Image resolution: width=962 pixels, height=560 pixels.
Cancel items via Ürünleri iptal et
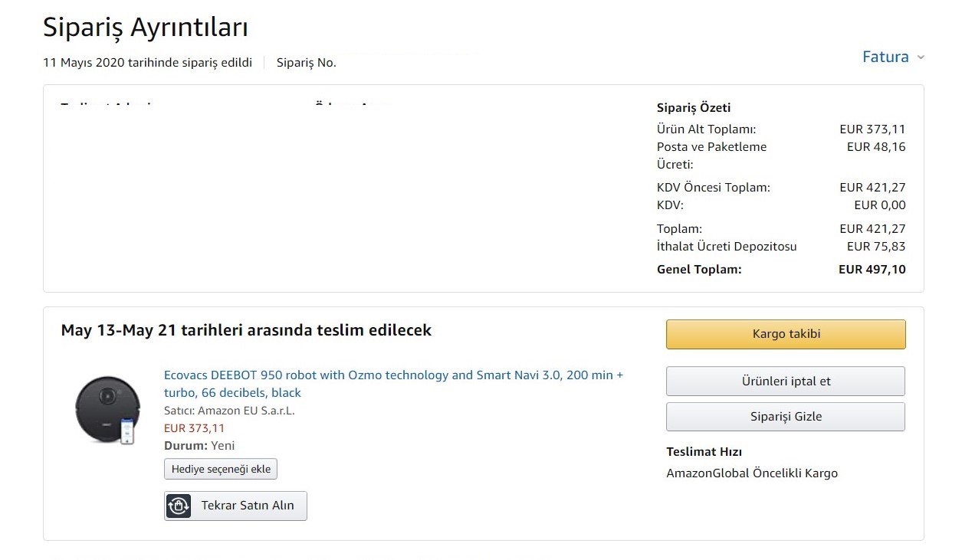coord(786,381)
